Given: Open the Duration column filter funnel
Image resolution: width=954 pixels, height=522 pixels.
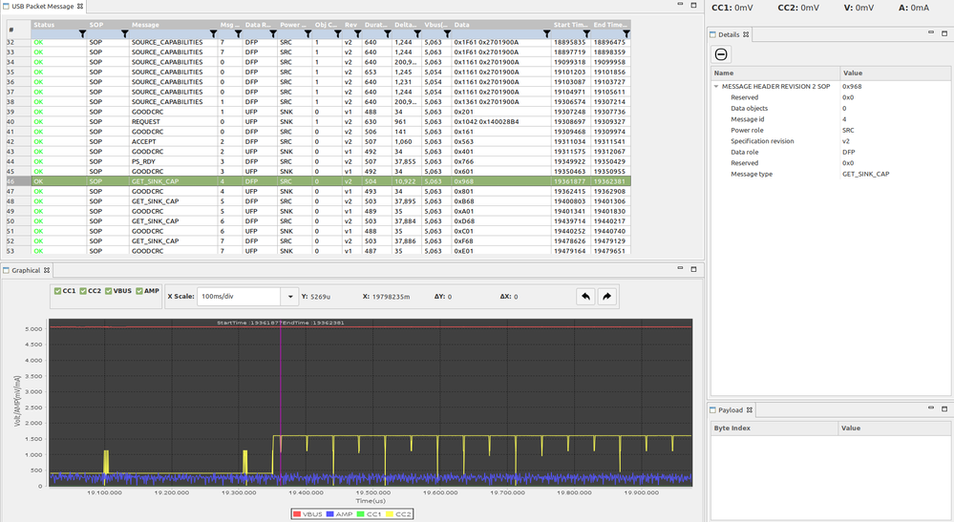Looking at the screenshot, I should click(x=388, y=34).
